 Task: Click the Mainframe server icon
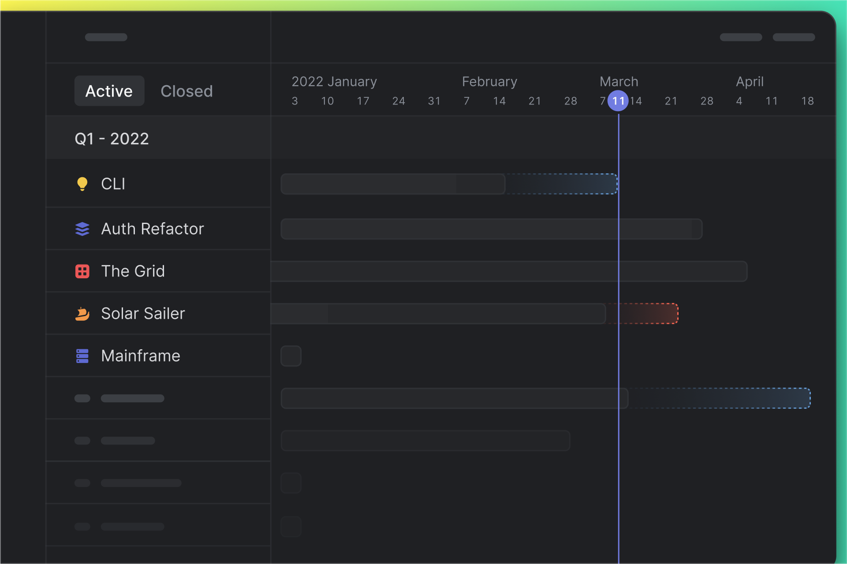82,356
